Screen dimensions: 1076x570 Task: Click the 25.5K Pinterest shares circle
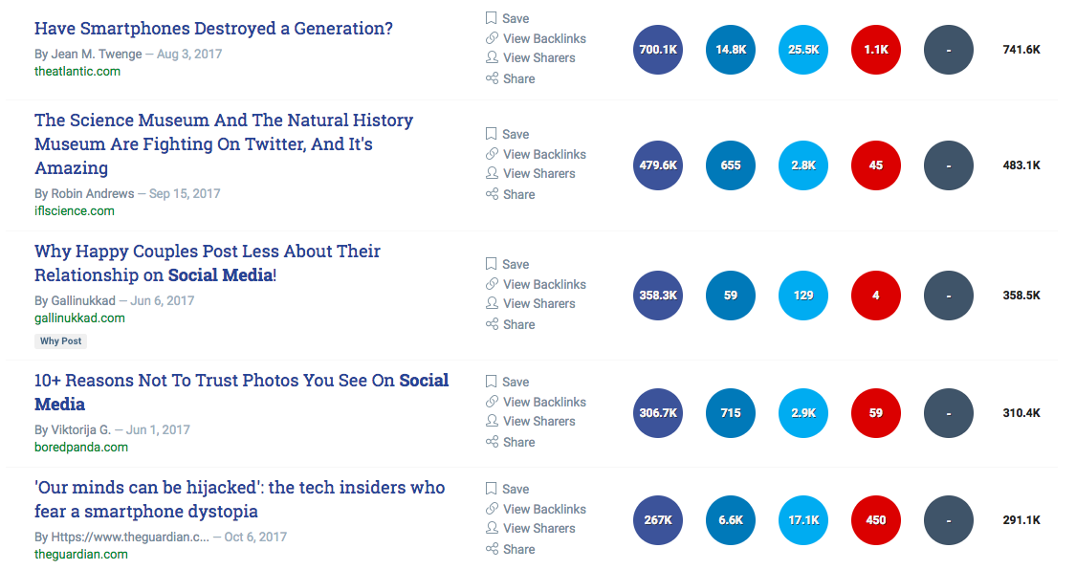pos(803,50)
